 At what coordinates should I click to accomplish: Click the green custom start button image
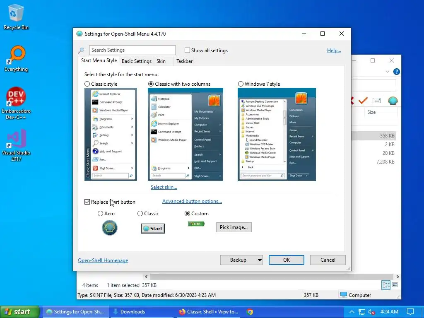(196, 224)
